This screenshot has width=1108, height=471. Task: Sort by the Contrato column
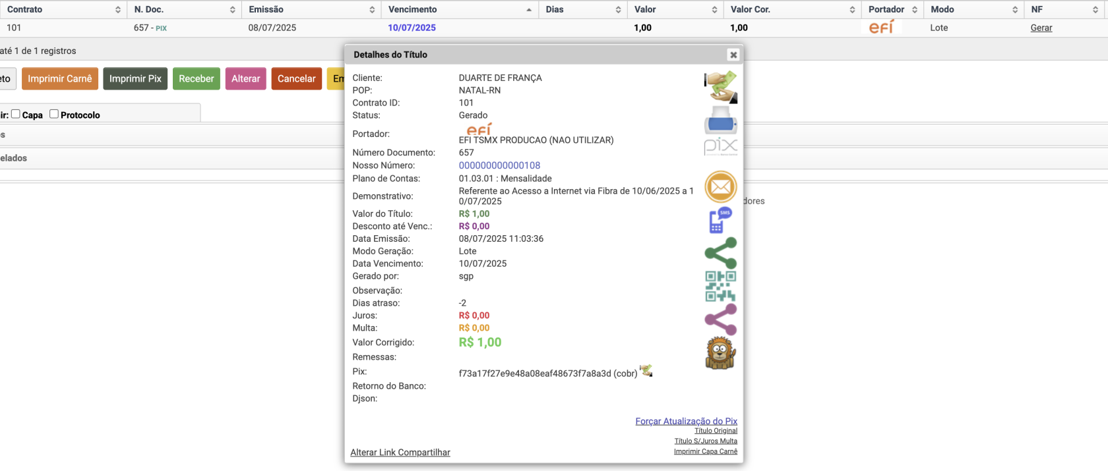coord(25,9)
